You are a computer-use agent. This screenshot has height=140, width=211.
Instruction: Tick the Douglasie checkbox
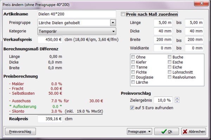tap(133, 77)
